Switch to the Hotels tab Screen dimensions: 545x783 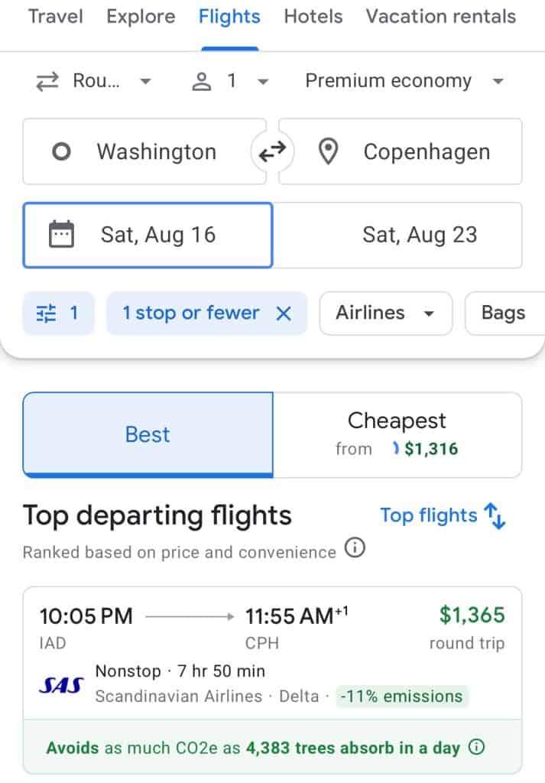click(x=314, y=17)
